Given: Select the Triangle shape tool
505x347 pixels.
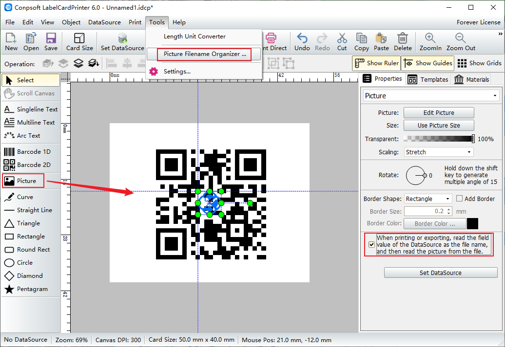Looking at the screenshot, I should [x=31, y=223].
